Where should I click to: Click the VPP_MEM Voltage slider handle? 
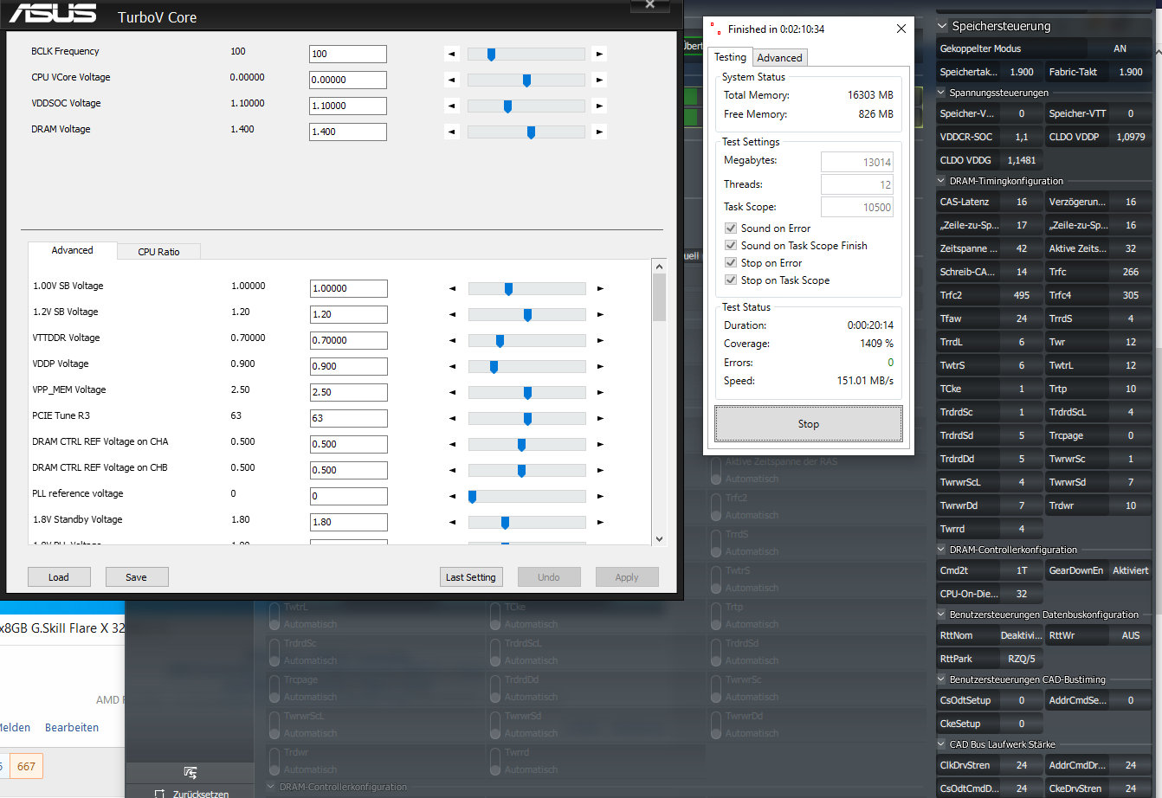pos(527,393)
